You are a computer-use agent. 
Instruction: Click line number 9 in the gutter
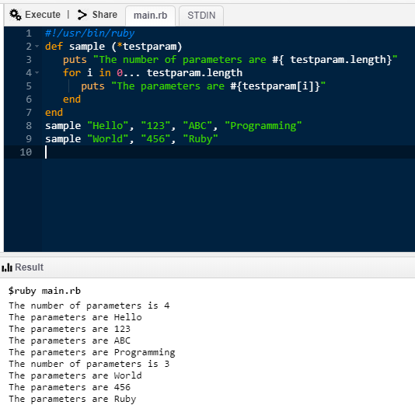click(29, 138)
